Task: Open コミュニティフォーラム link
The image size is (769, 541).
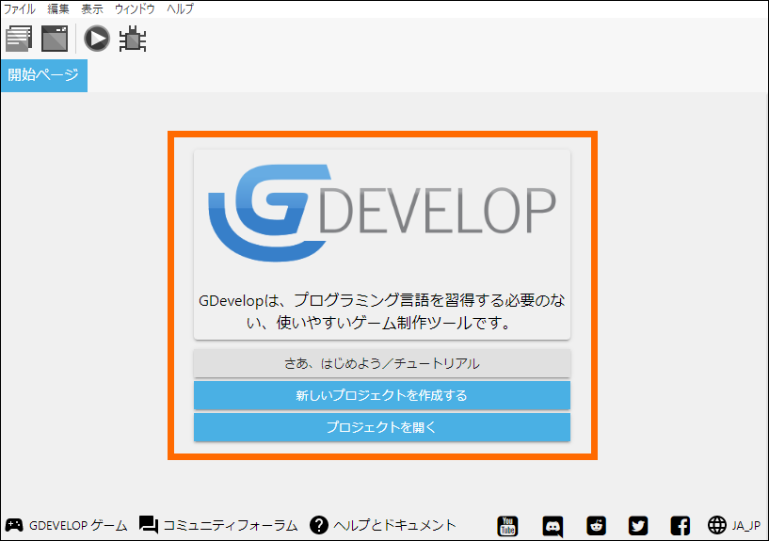Action: (x=231, y=525)
